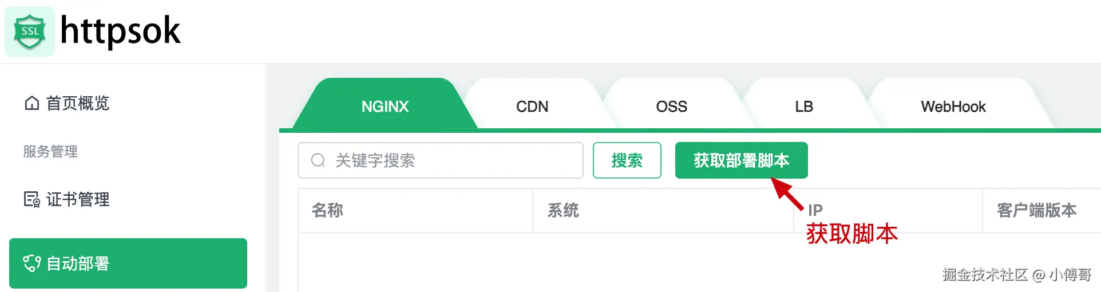Select the 自动部署 menu item
The width and height of the screenshot is (1101, 292).
pos(128,263)
